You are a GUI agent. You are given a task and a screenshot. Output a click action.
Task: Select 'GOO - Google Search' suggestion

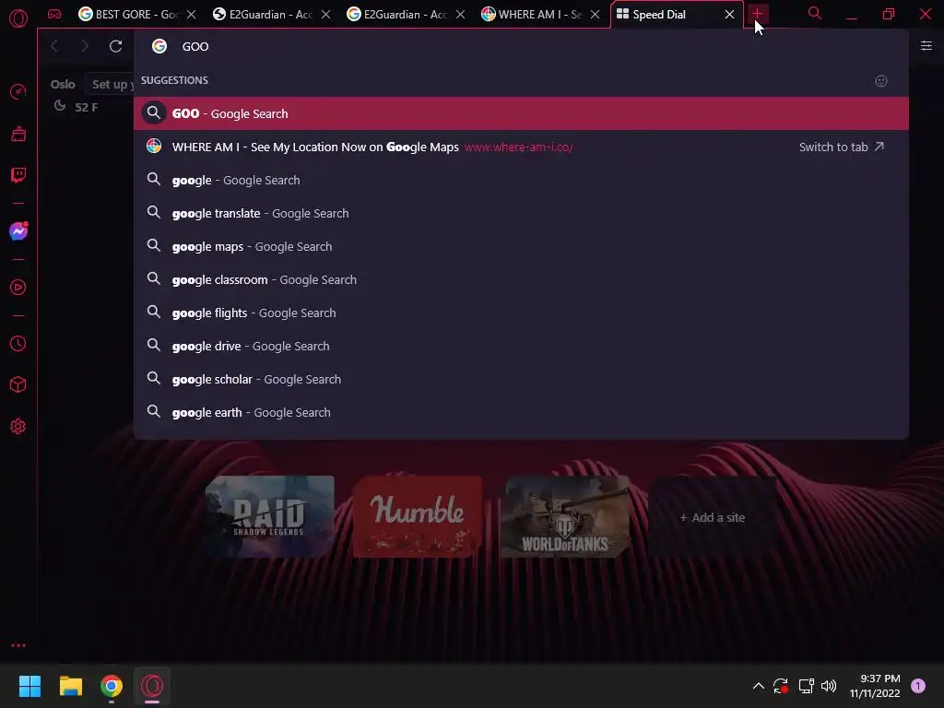[521, 113]
